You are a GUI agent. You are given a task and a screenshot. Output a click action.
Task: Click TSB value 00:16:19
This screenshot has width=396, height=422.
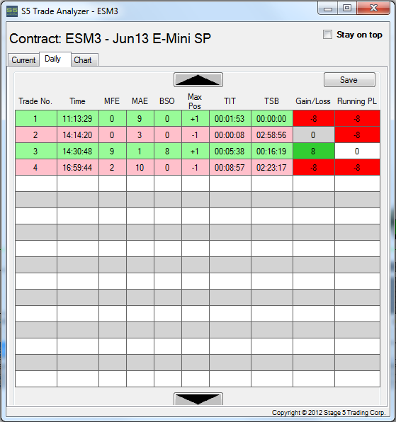(271, 151)
